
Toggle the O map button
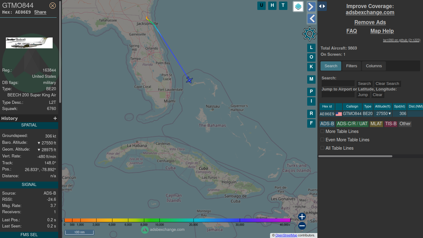[311, 57]
